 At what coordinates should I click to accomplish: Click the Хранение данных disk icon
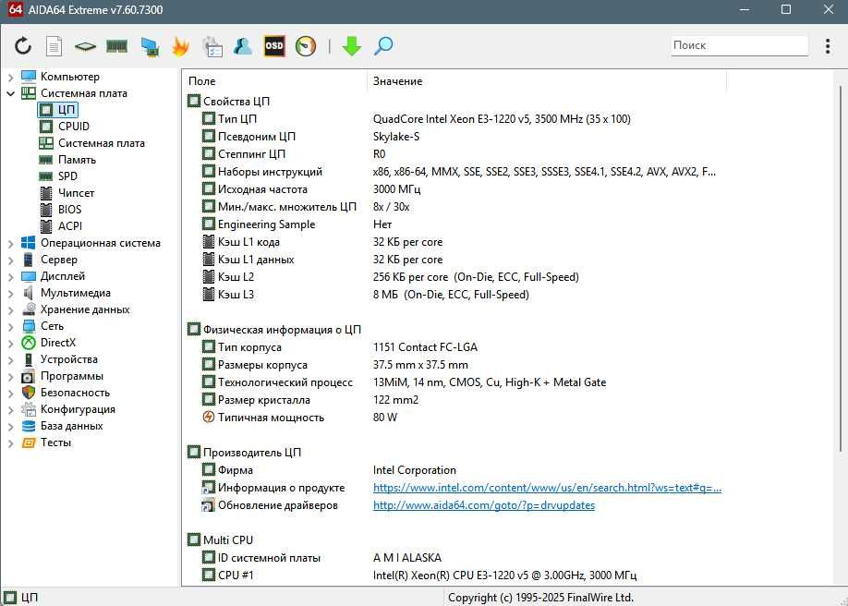29,310
